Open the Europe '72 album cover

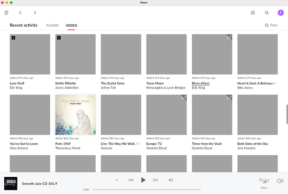pyautogui.click(x=167, y=114)
